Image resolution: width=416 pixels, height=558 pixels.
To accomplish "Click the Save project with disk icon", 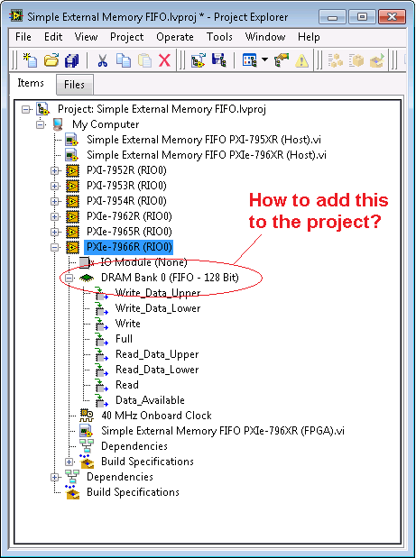I will tap(218, 60).
